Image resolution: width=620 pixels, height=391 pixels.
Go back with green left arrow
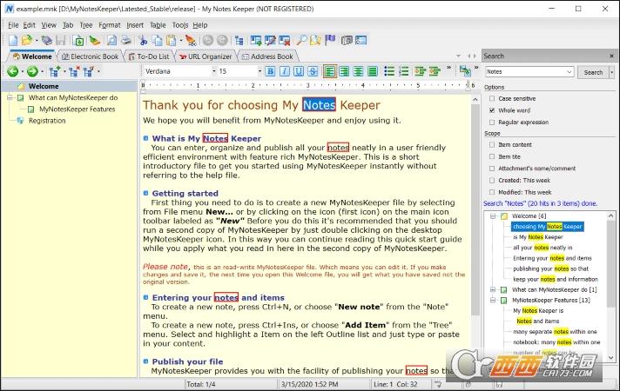click(x=13, y=71)
